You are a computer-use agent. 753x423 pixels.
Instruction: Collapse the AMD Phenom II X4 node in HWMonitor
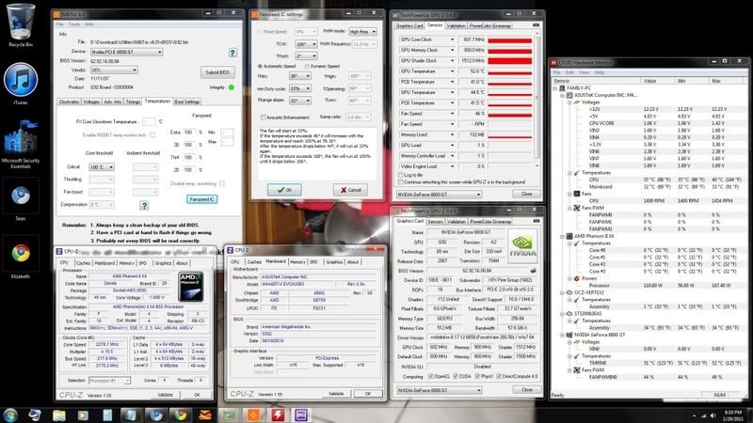(562, 237)
